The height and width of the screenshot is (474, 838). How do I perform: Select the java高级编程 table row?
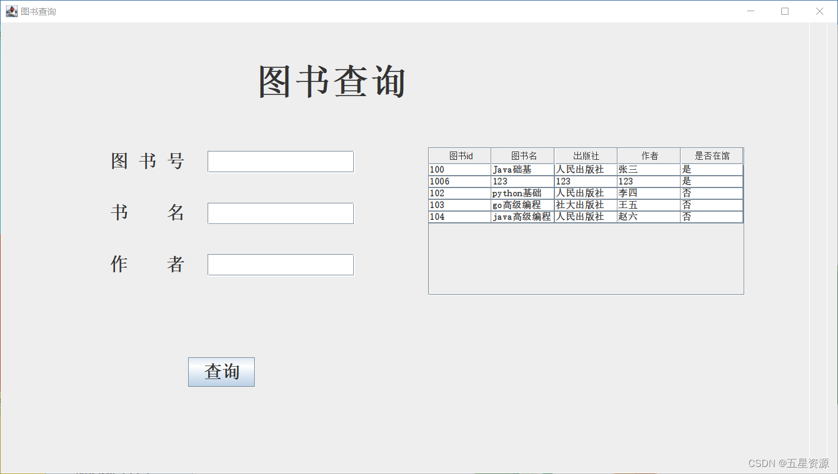click(523, 216)
